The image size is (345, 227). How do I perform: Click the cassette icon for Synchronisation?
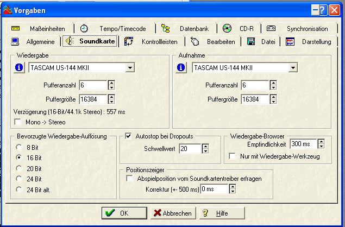(271, 28)
